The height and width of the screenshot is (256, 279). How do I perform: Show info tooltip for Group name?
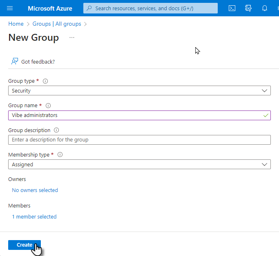click(x=48, y=106)
